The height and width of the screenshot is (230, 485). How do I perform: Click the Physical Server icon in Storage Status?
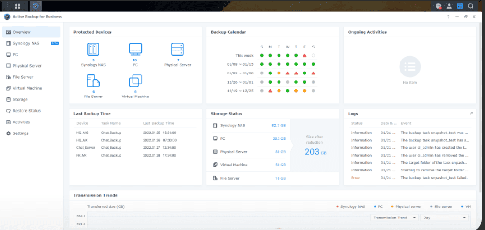click(215, 152)
